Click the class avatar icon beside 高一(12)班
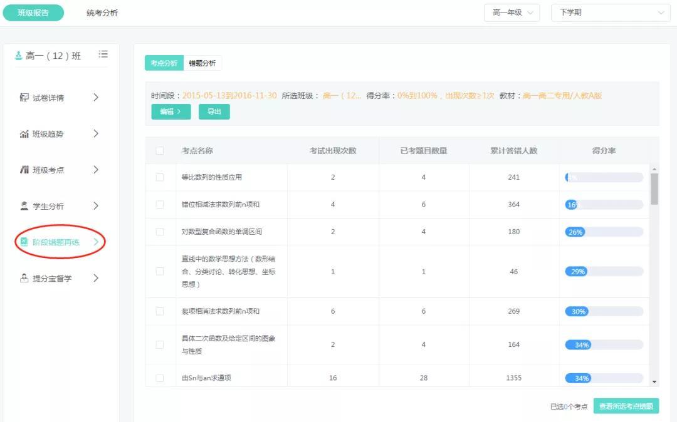The width and height of the screenshot is (677, 422). tap(19, 56)
